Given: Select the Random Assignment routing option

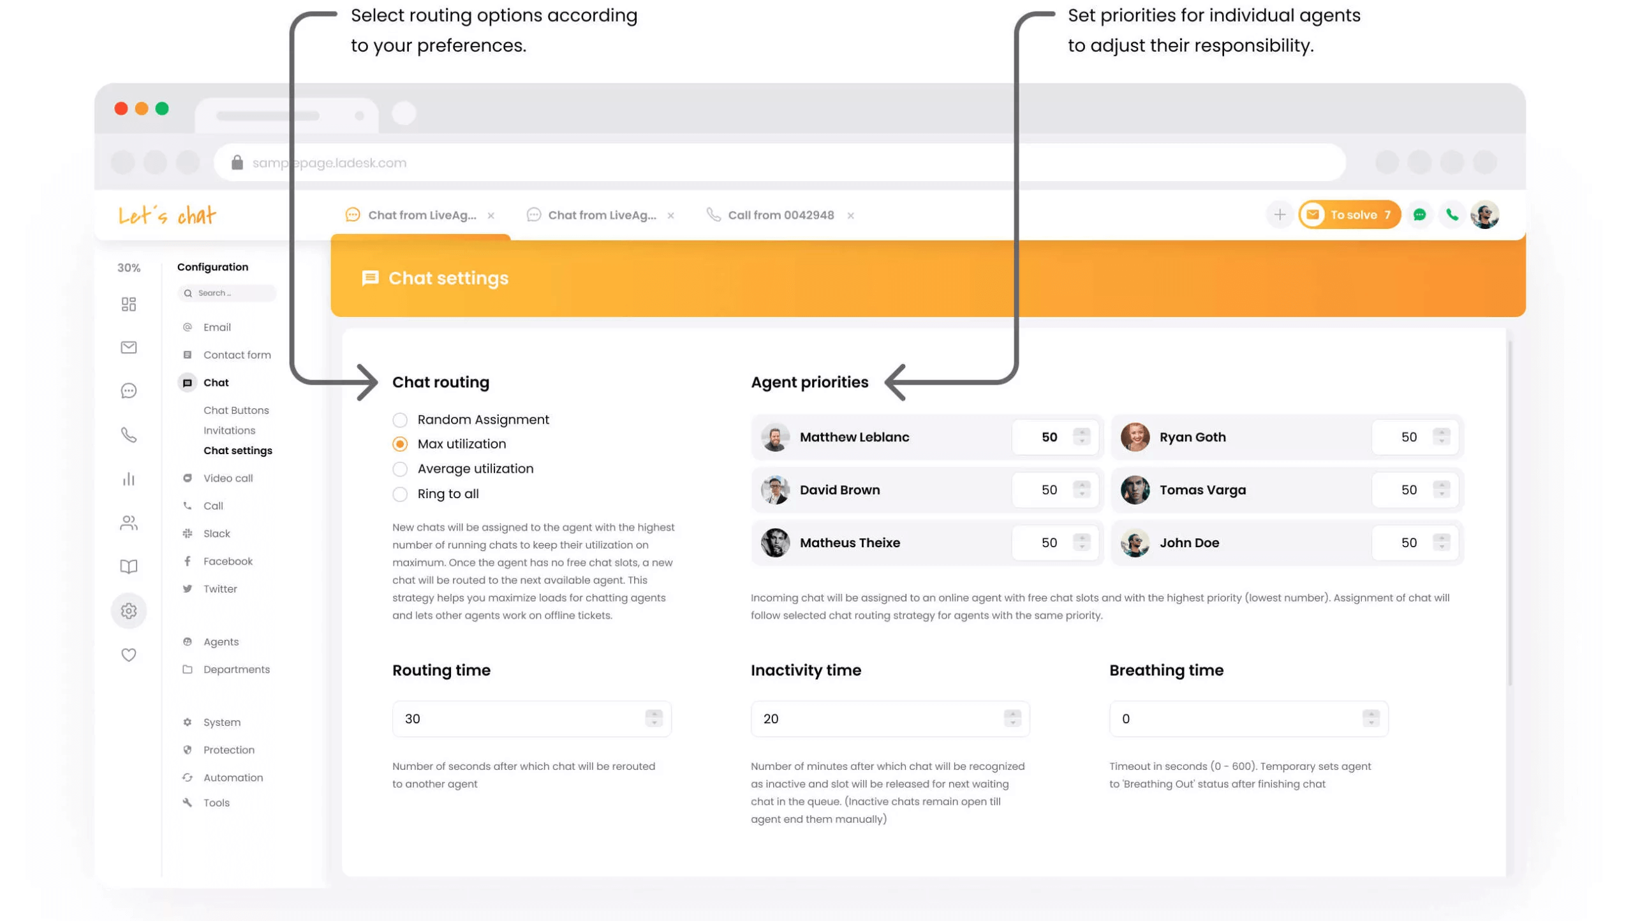Looking at the screenshot, I should point(400,420).
